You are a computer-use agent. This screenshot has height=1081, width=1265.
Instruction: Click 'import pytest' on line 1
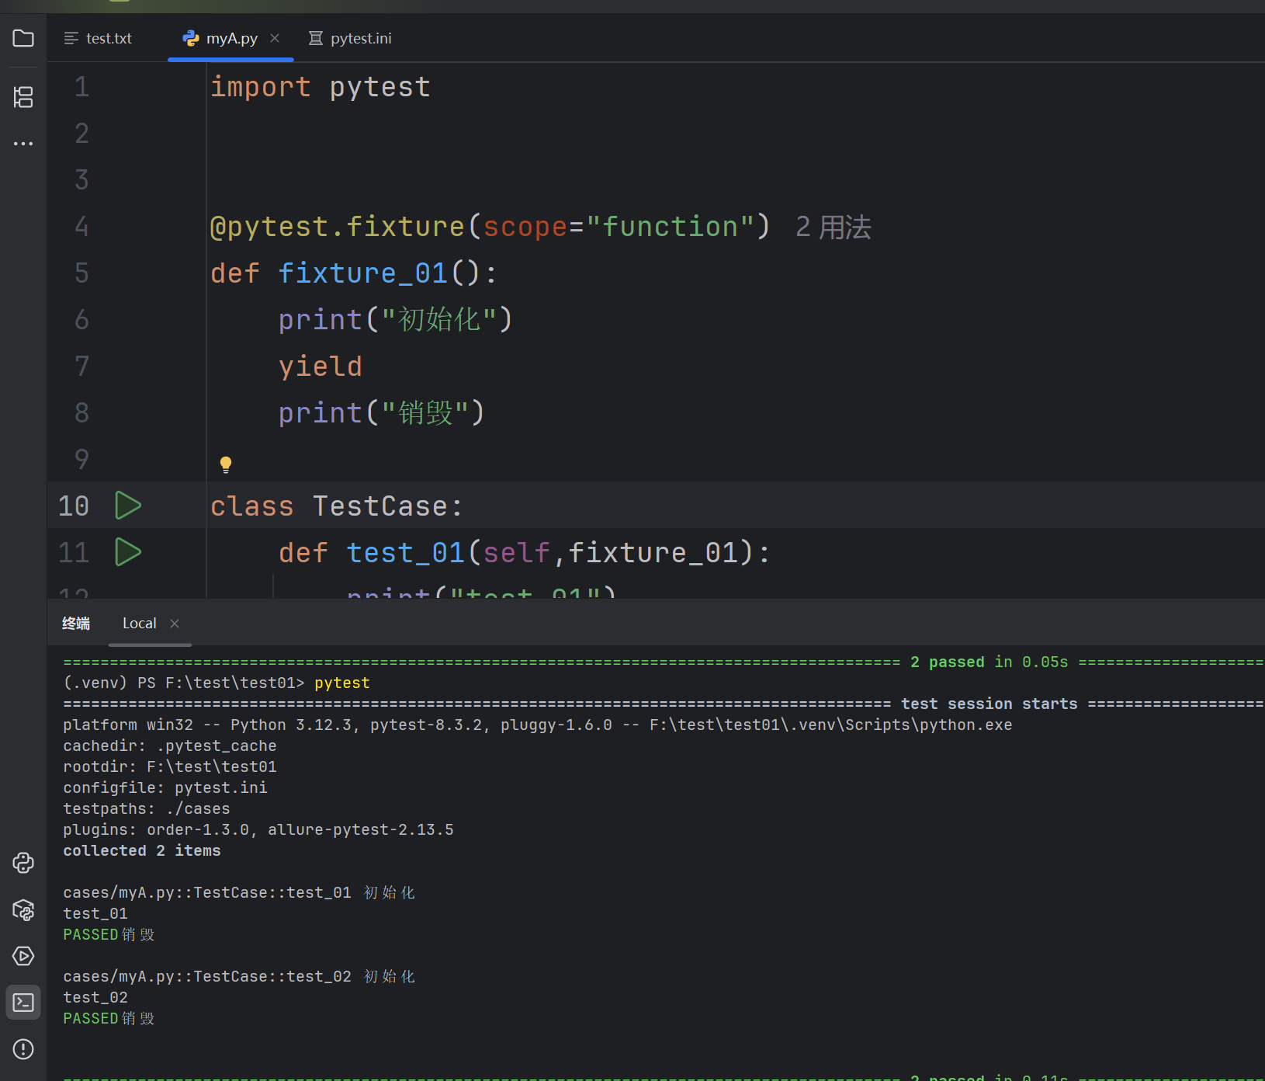coord(321,87)
